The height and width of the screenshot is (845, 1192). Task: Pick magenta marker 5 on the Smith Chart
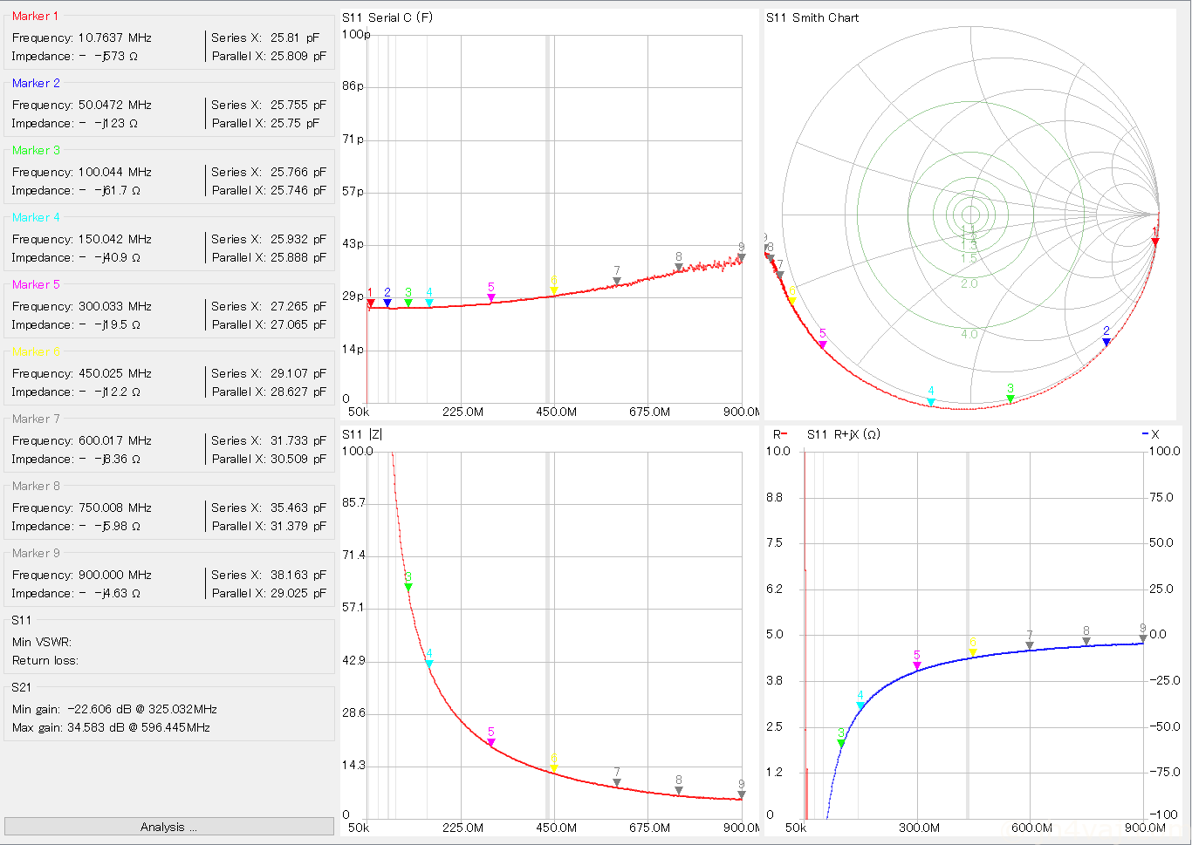click(x=823, y=344)
